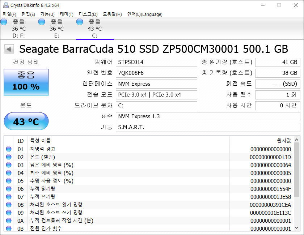The height and width of the screenshot is (235, 304).
Task: Click the status orb of attribute 05
Action: [x=9, y=181]
